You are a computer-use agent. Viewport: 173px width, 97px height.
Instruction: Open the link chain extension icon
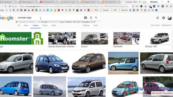tap(150, 6)
